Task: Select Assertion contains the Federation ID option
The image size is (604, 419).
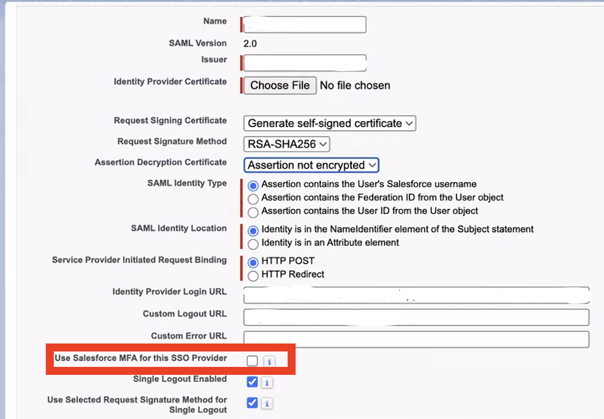Action: point(253,199)
